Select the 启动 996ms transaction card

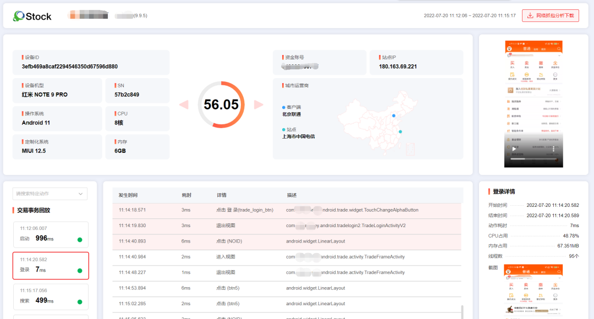50,234
